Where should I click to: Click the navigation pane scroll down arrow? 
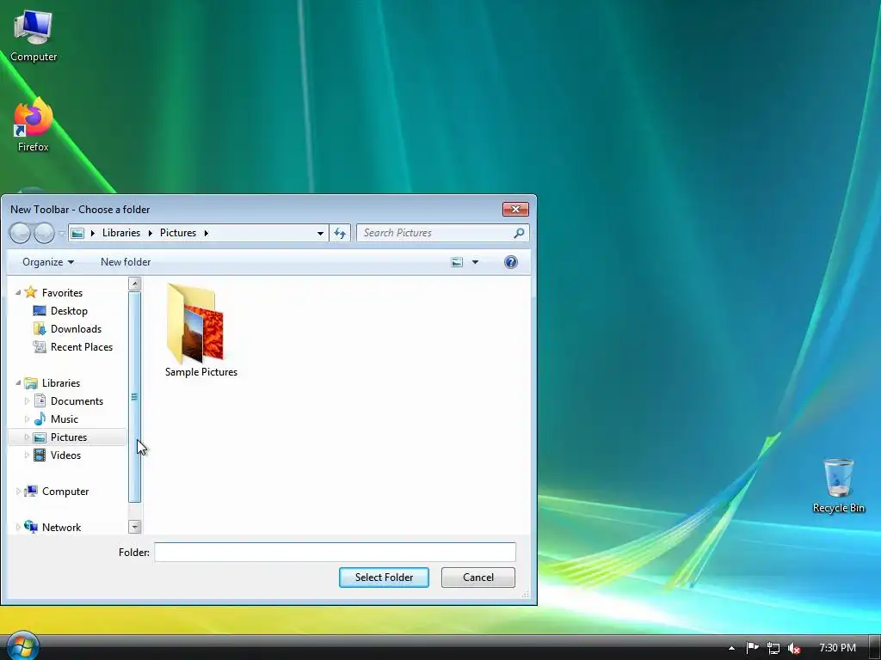click(x=135, y=527)
